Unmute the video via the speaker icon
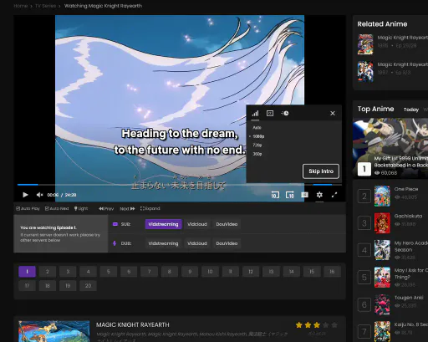The height and width of the screenshot is (342, 428). pos(39,195)
